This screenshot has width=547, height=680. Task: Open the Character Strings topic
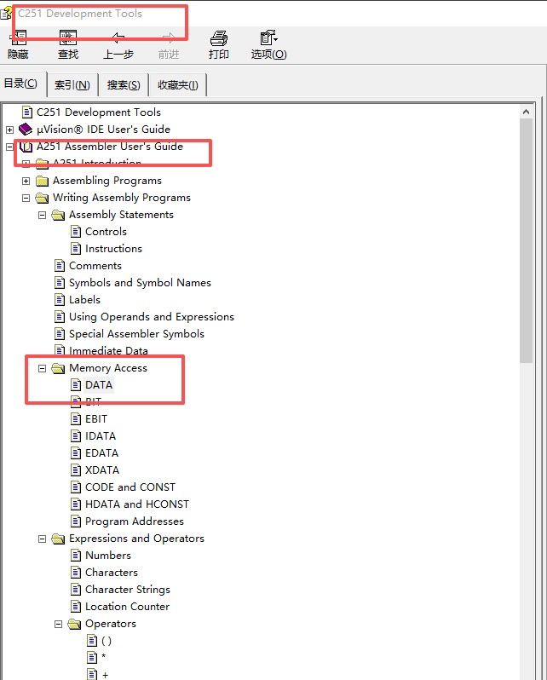tap(128, 590)
